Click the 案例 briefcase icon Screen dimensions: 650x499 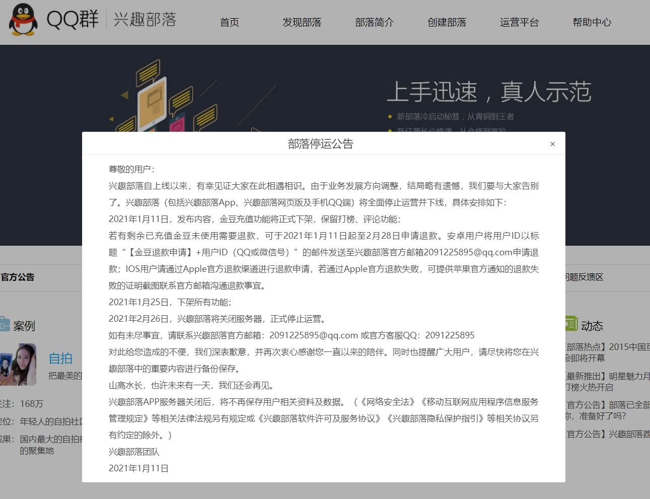pos(6,324)
